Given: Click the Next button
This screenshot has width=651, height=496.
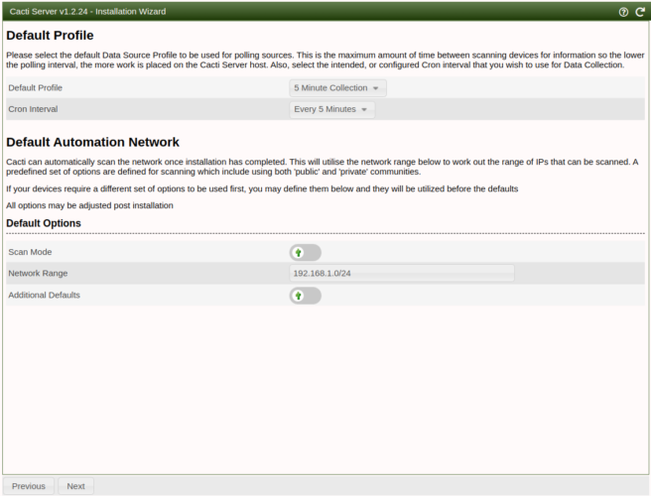Looking at the screenshot, I should (x=76, y=486).
